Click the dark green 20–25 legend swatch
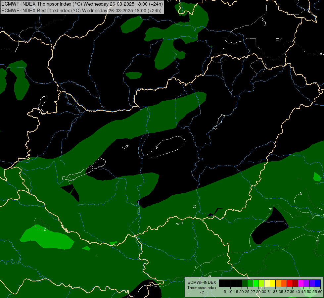The image size is (324, 298). (245, 283)
